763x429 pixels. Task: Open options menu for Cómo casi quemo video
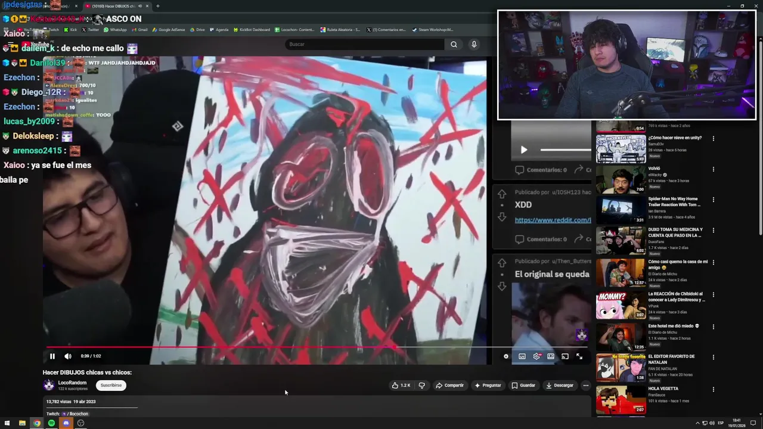click(713, 263)
